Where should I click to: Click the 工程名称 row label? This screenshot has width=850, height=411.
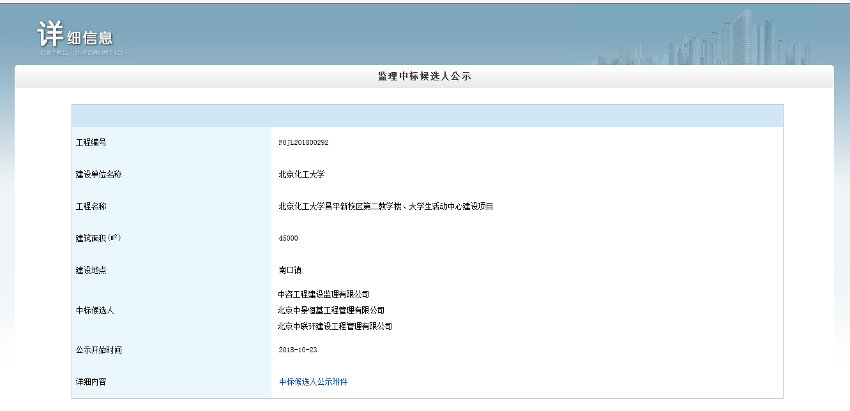[91, 206]
